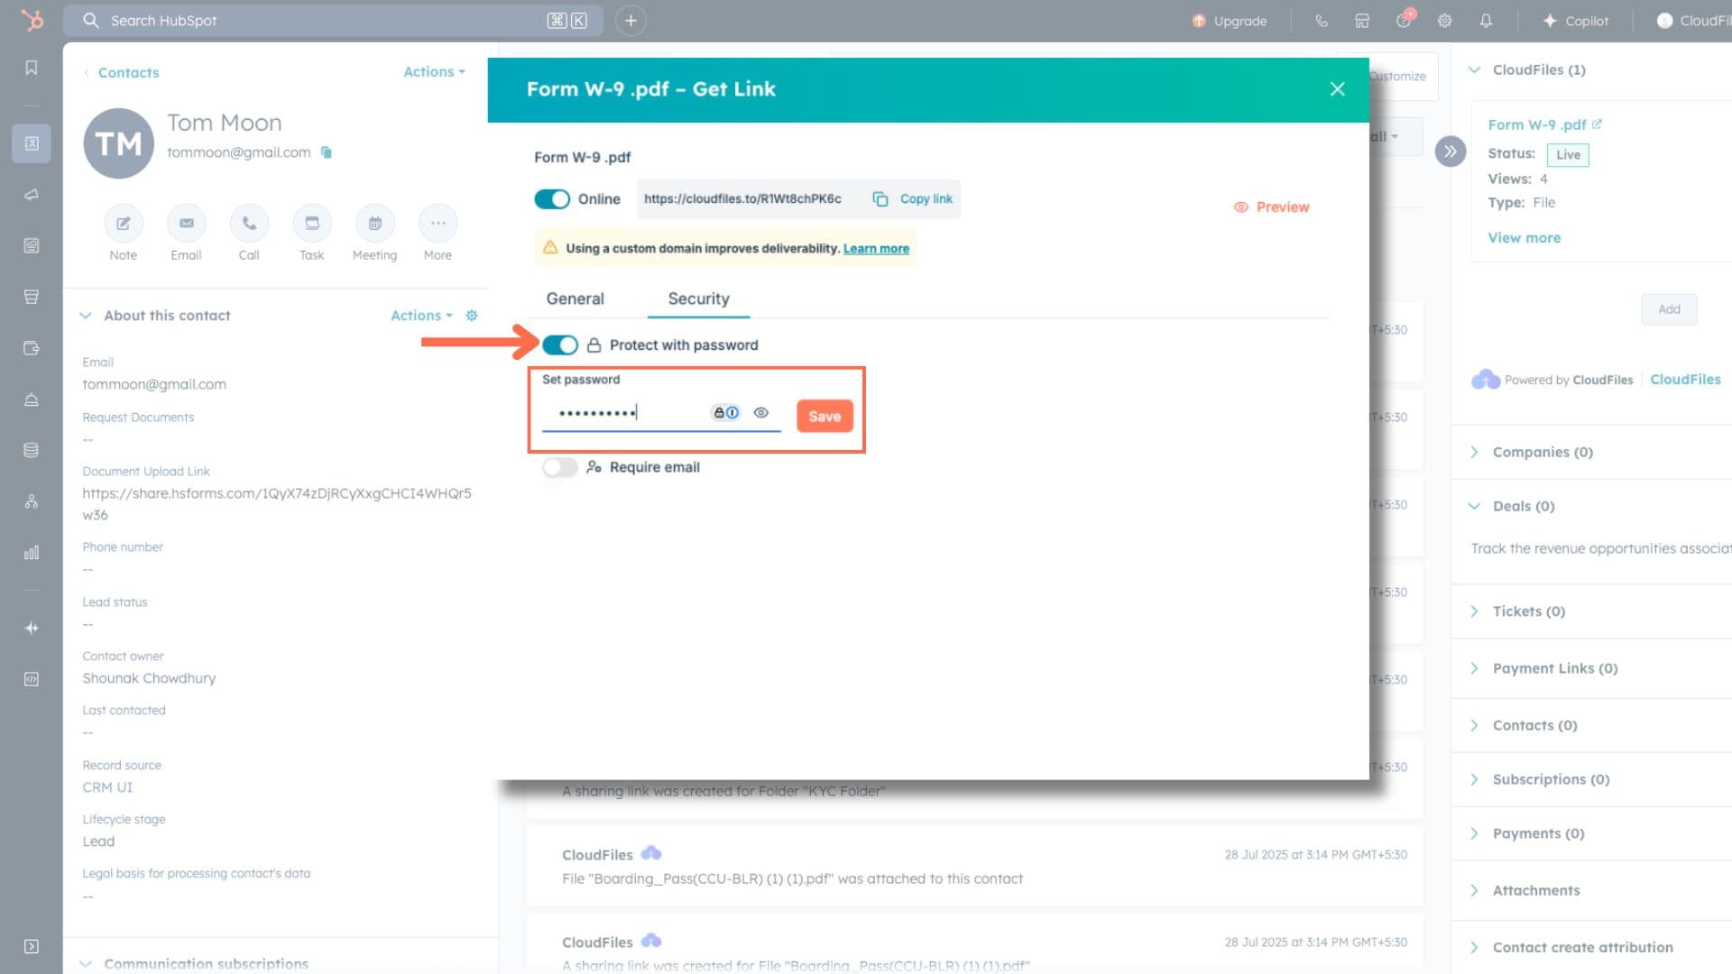1732x974 pixels.
Task: Click the Call phone icon
Action: tap(249, 224)
